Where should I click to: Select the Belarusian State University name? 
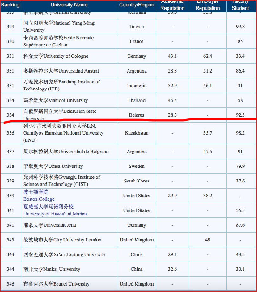(x=60, y=115)
